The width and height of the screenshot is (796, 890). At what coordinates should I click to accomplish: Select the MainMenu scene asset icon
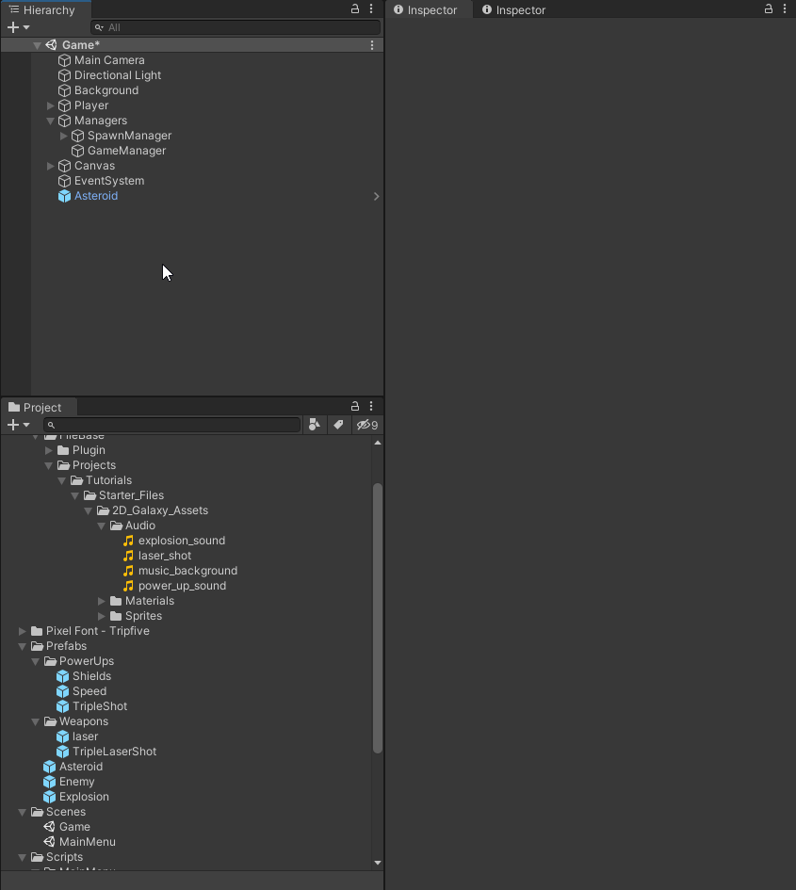pyautogui.click(x=49, y=842)
